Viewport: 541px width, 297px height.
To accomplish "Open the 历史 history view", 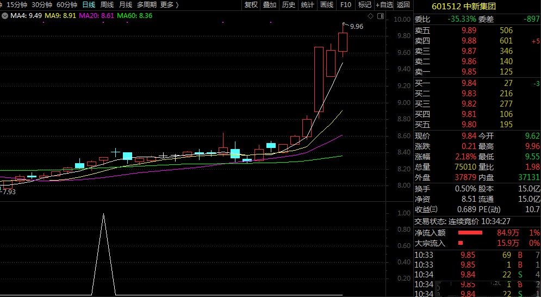I will (x=289, y=5).
